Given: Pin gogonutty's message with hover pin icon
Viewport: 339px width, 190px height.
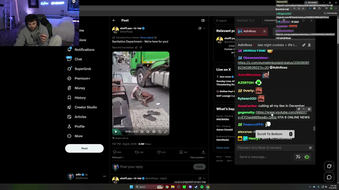Looking at the screenshot, I should click(299, 109).
